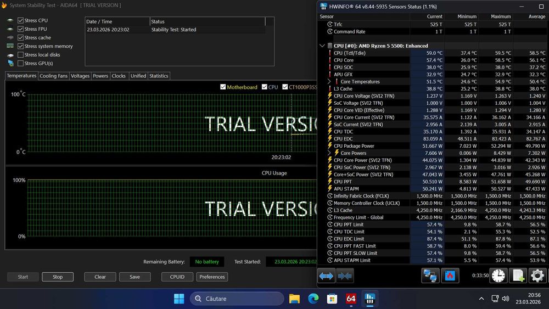Image resolution: width=549 pixels, height=309 pixels.
Task: Open the Clocks tab
Action: 119,76
